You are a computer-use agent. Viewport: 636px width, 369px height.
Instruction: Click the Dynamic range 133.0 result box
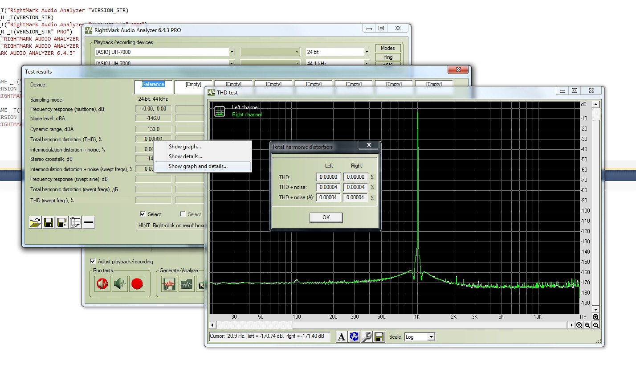coord(153,129)
